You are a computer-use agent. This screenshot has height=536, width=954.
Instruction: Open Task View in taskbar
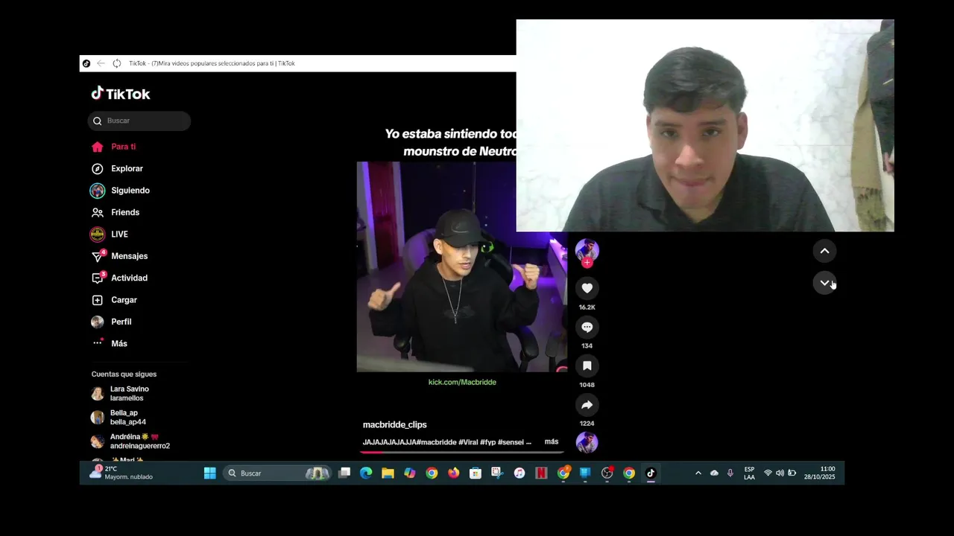click(344, 473)
